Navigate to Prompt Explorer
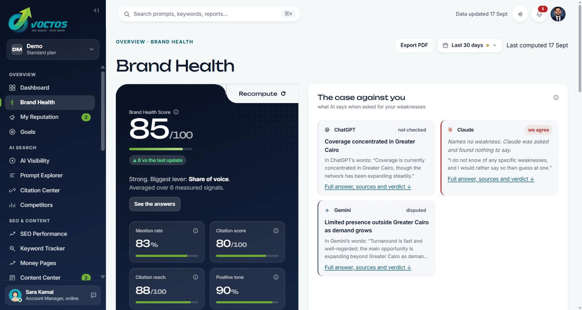Image resolution: width=582 pixels, height=310 pixels. tap(50, 175)
